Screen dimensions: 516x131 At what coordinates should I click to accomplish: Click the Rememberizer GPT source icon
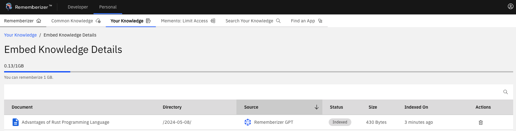click(248, 122)
